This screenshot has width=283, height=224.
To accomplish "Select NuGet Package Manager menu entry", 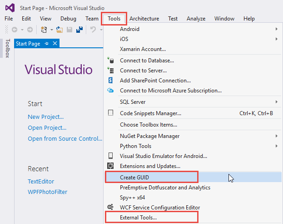I will point(194,136).
